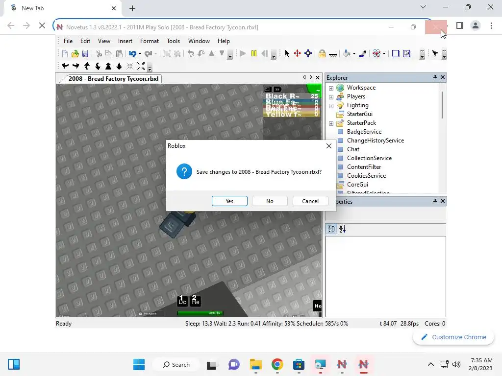Click the Paste clipboard icon
Screen dimensions: 502x376
point(119,54)
